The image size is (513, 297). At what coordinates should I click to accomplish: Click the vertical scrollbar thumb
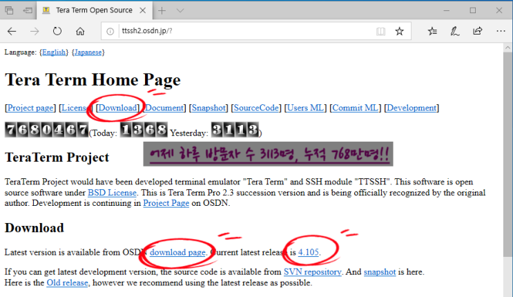tap(507, 155)
